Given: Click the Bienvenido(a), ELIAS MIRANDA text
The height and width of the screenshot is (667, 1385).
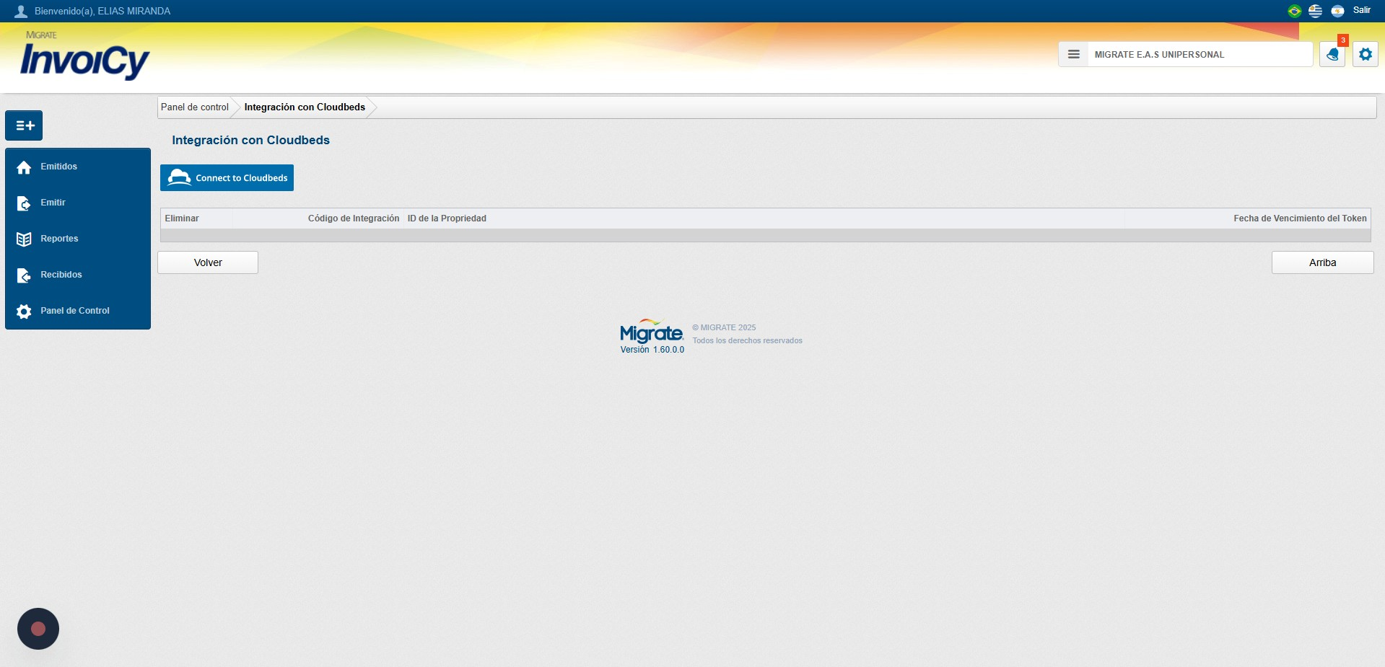Looking at the screenshot, I should point(102,11).
